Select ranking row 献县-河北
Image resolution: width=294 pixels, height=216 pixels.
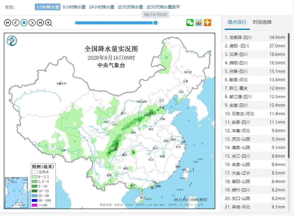tap(255, 80)
